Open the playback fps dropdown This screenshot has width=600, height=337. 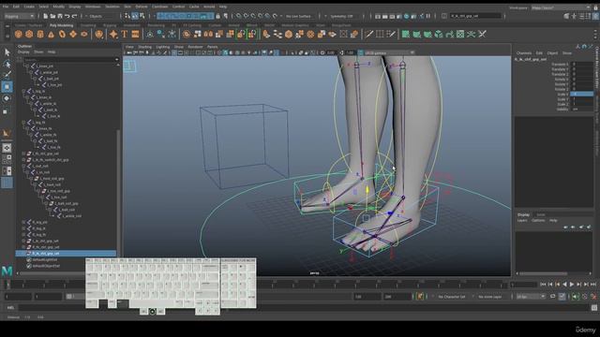click(532, 297)
